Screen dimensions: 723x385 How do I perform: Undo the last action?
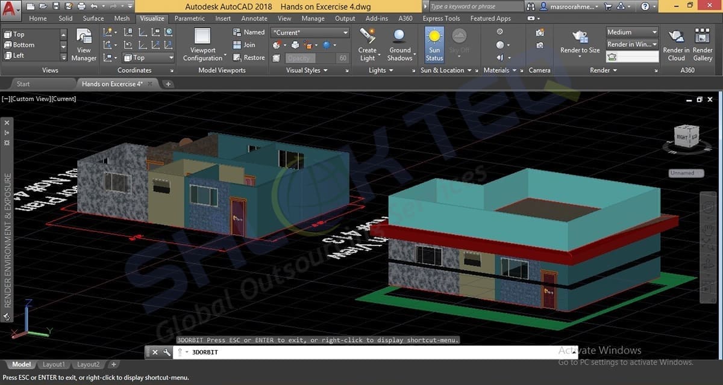click(93, 6)
